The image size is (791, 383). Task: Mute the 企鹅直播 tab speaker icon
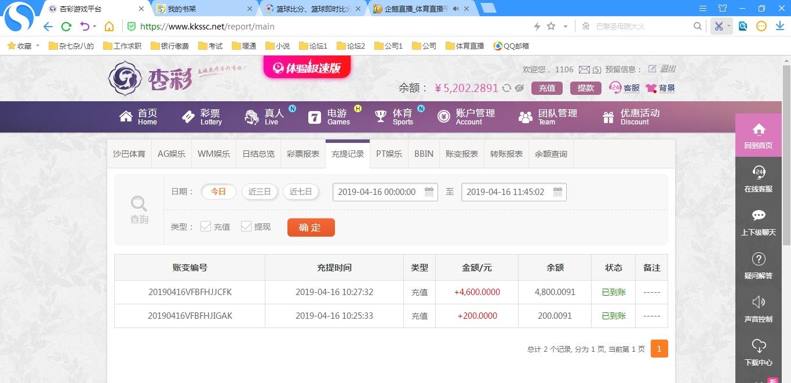455,9
